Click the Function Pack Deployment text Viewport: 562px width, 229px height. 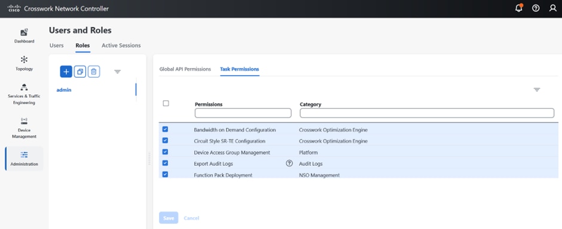(x=223, y=175)
